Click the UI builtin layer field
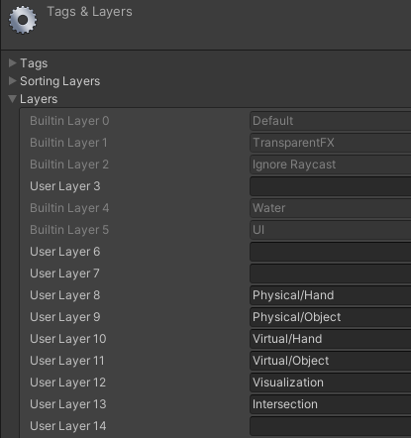411x438 pixels. (330, 230)
